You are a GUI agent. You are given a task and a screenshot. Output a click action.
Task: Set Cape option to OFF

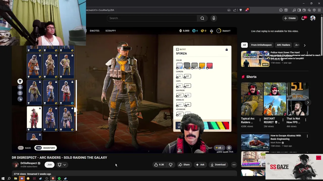tap(187, 86)
